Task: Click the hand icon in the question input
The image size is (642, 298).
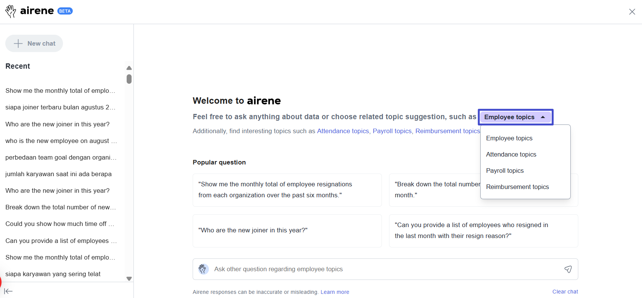Action: click(203, 269)
